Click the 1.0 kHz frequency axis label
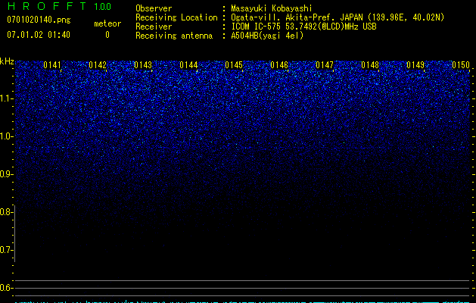 [x=6, y=136]
